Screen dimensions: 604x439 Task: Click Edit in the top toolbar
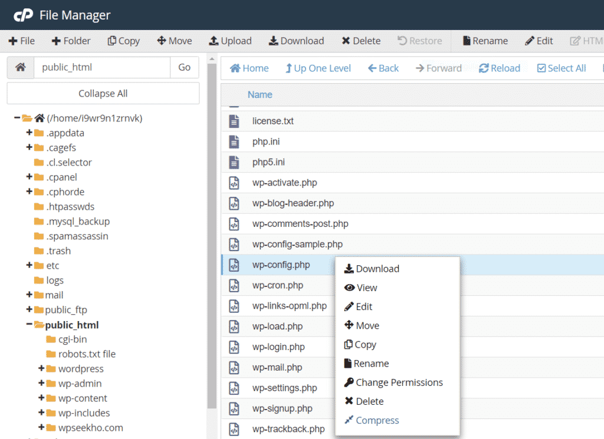point(539,41)
